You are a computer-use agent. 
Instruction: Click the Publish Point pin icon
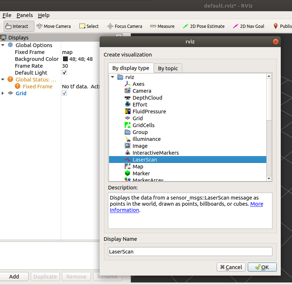click(276, 26)
